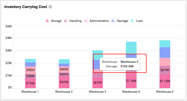
Task: Click the Damage legend bar icon
Action: pos(113,21)
